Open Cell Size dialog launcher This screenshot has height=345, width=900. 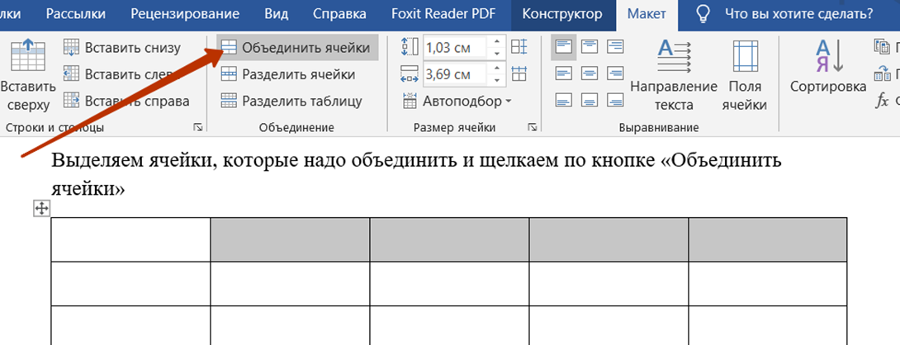(x=532, y=127)
